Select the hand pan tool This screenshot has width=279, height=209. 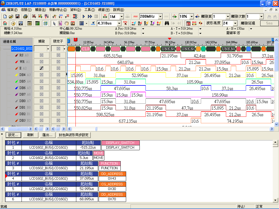(x=66, y=23)
